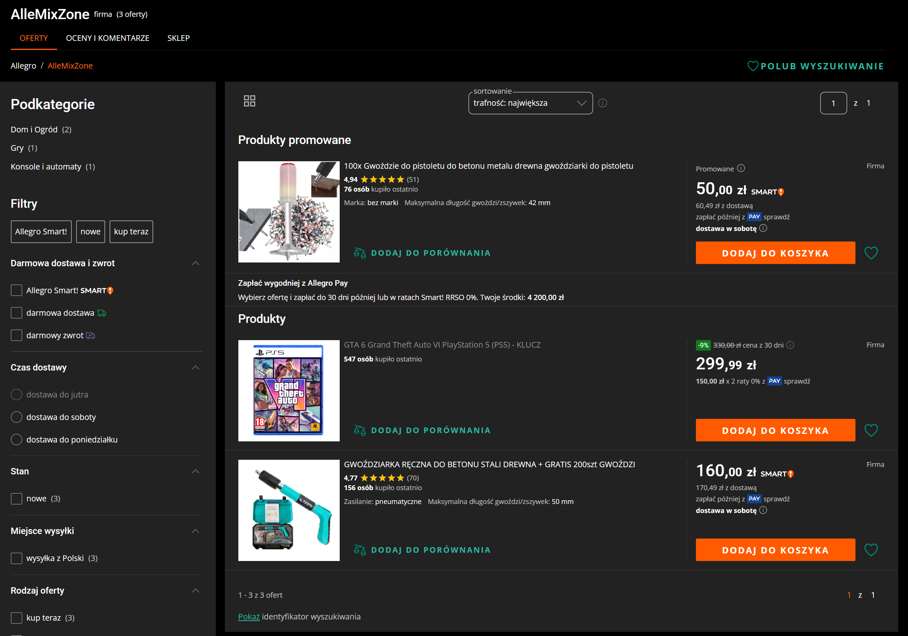Collapse the Miejsce wysyłki filter section
The image size is (908, 636).
pos(195,531)
